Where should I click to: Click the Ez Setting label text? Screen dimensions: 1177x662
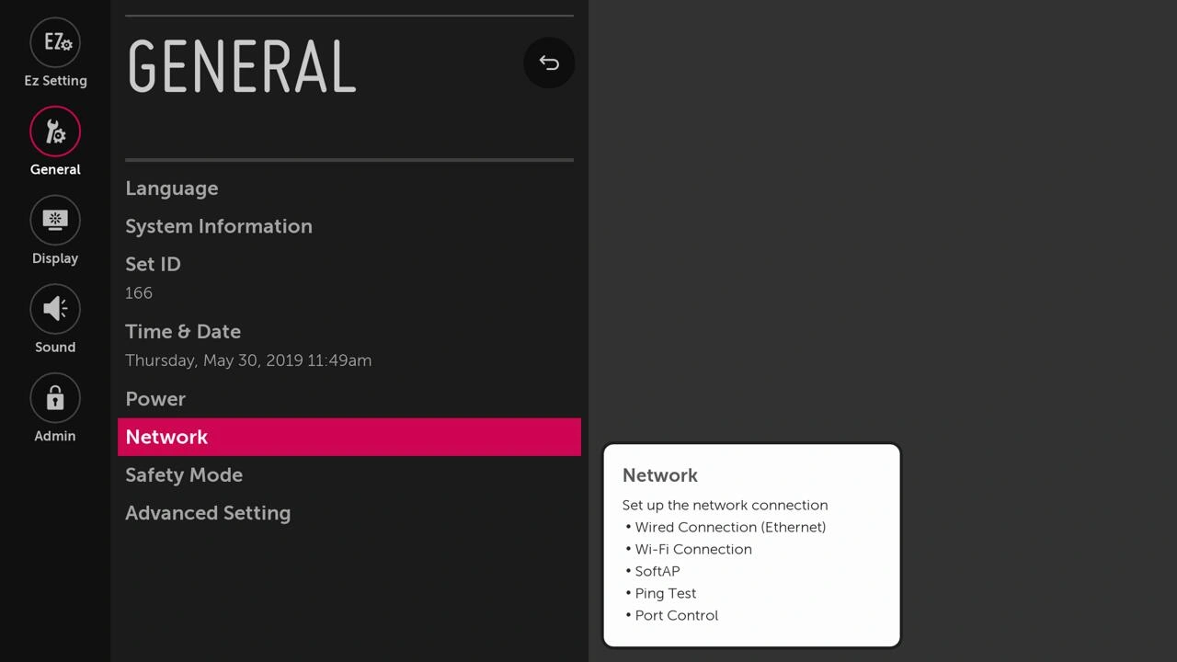coord(55,81)
